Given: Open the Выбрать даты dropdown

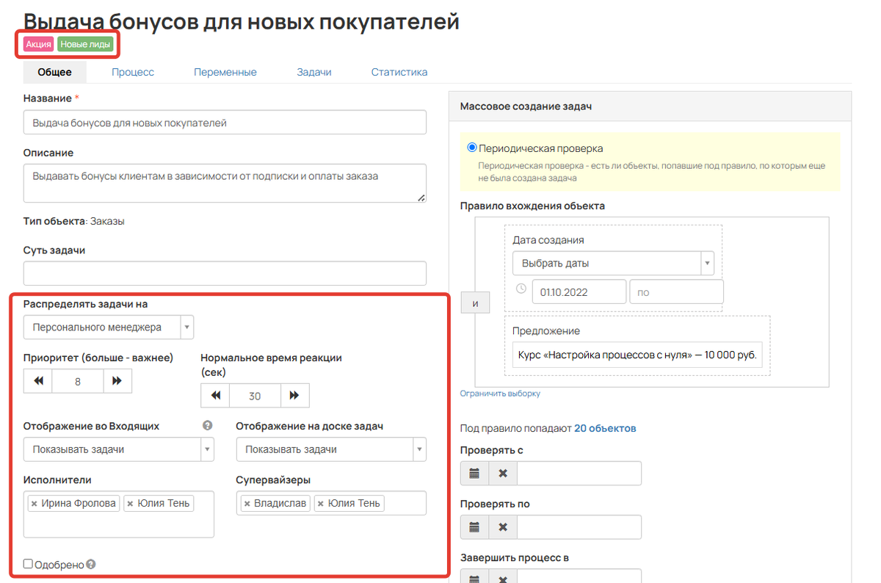Looking at the screenshot, I should [613, 263].
